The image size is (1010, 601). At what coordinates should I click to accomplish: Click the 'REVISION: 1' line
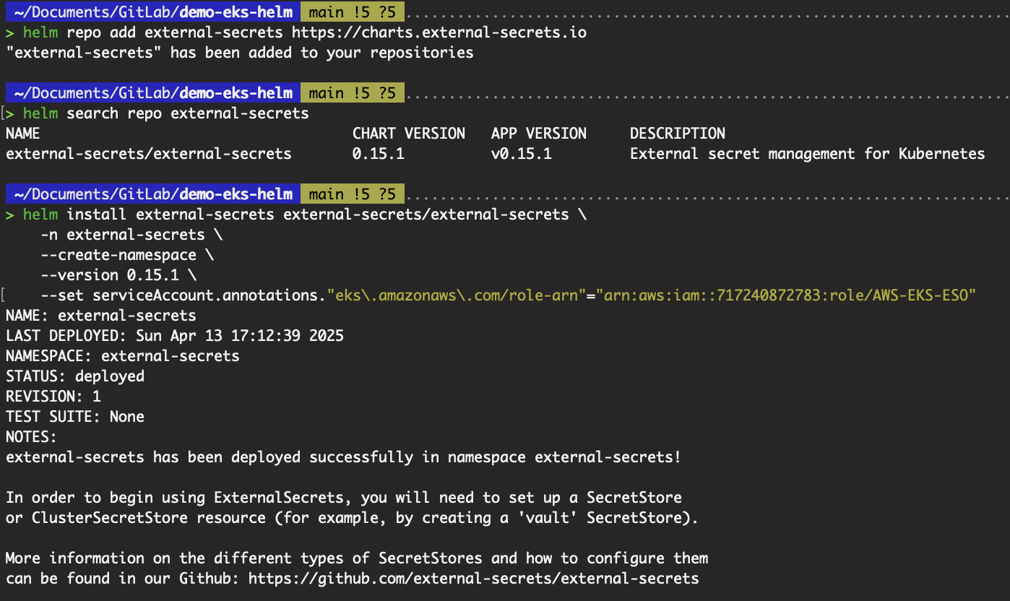53,397
